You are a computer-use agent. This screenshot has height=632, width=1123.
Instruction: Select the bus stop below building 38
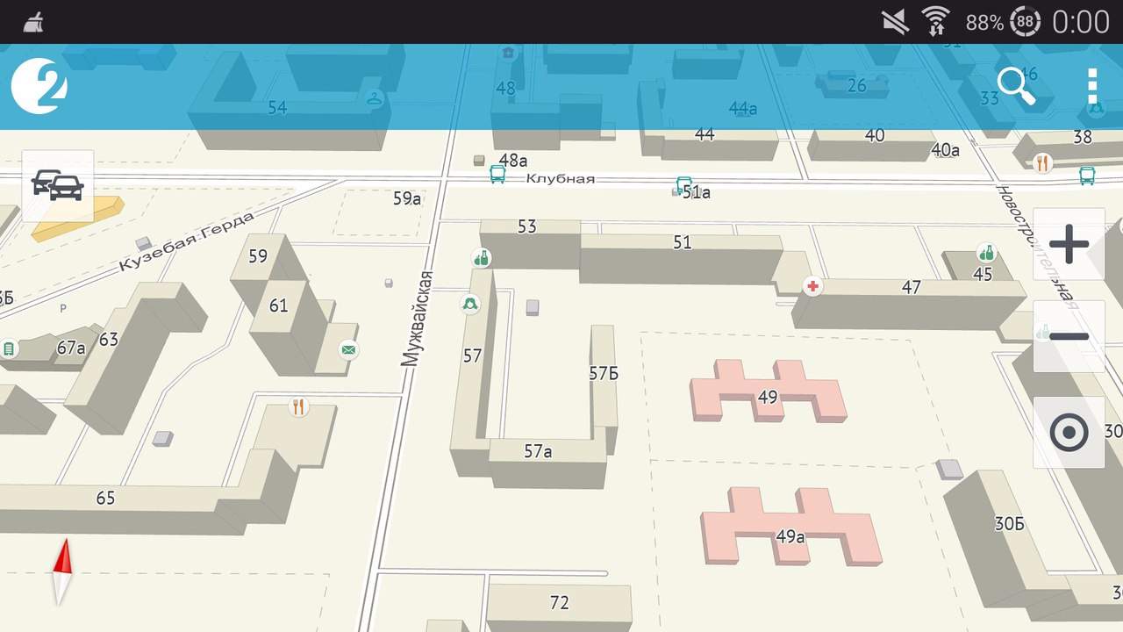(1087, 176)
